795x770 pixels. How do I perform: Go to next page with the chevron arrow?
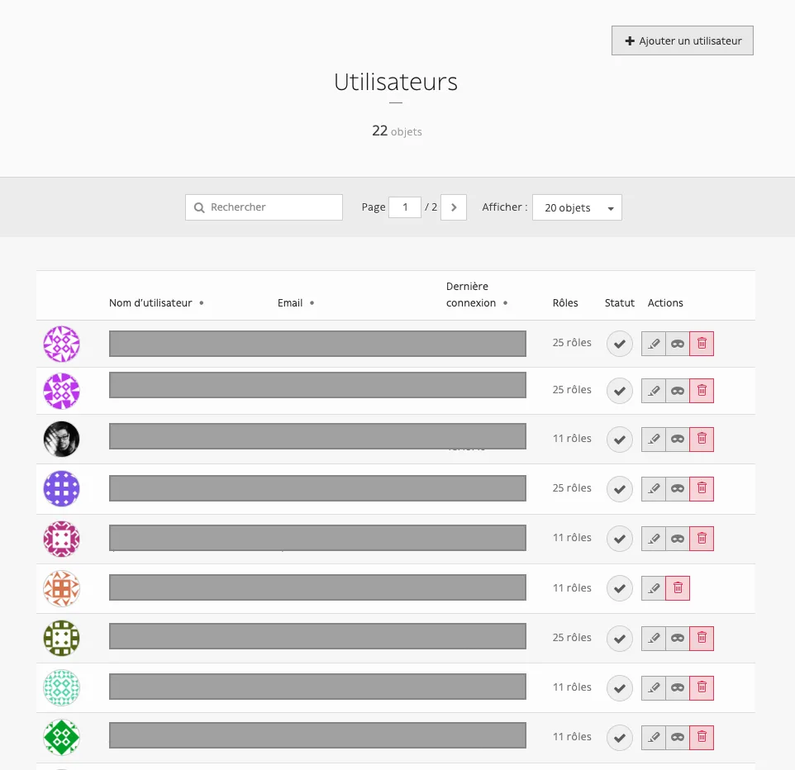point(454,207)
